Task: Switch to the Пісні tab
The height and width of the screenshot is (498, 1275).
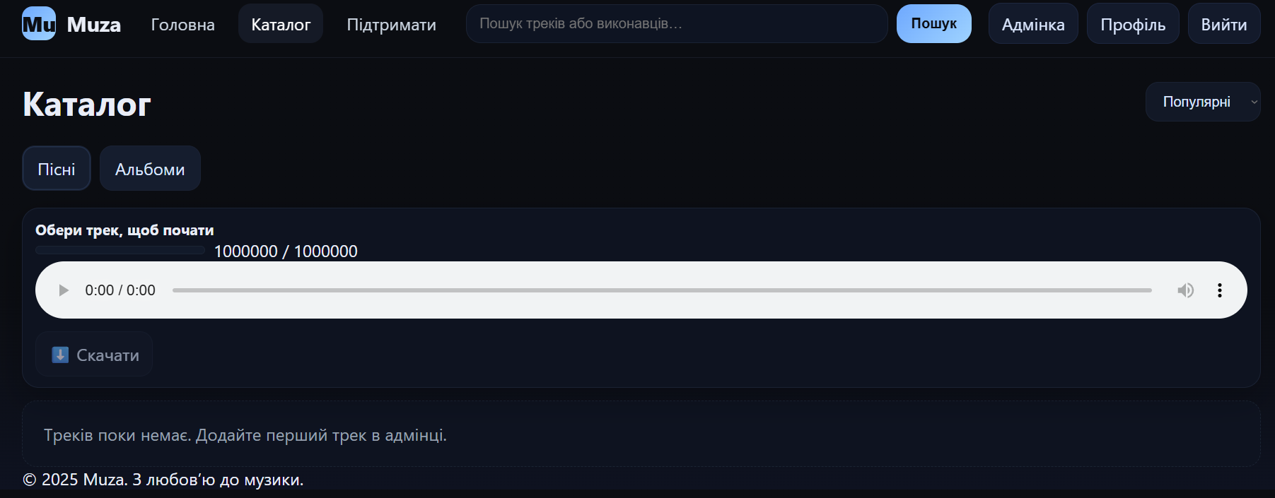Action: click(x=57, y=169)
